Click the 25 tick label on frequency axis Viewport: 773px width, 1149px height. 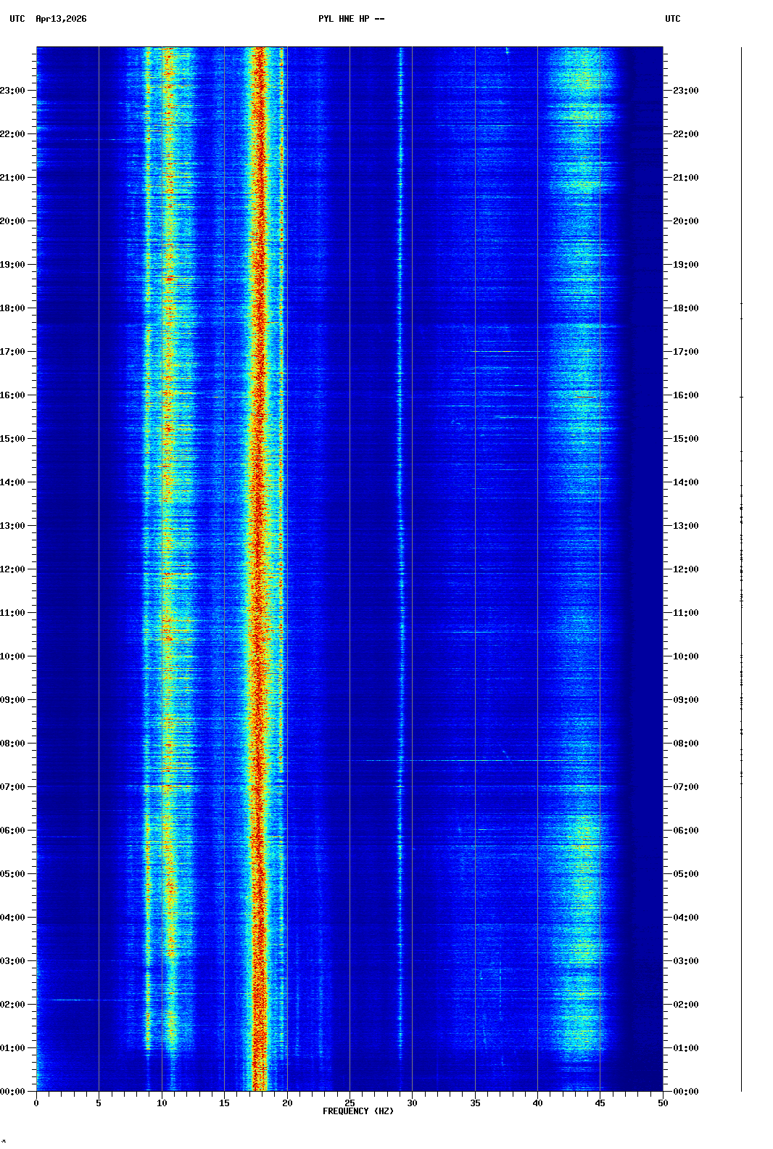click(350, 1103)
